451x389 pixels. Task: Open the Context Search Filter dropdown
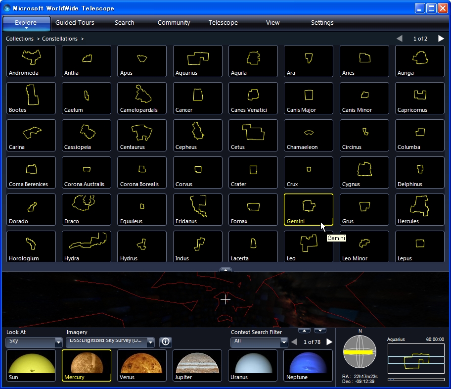[x=259, y=342]
